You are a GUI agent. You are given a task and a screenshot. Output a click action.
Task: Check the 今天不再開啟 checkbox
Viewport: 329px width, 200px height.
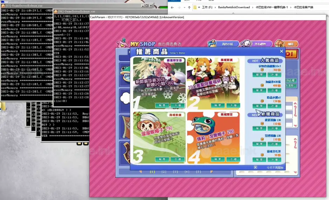[x=255, y=168]
